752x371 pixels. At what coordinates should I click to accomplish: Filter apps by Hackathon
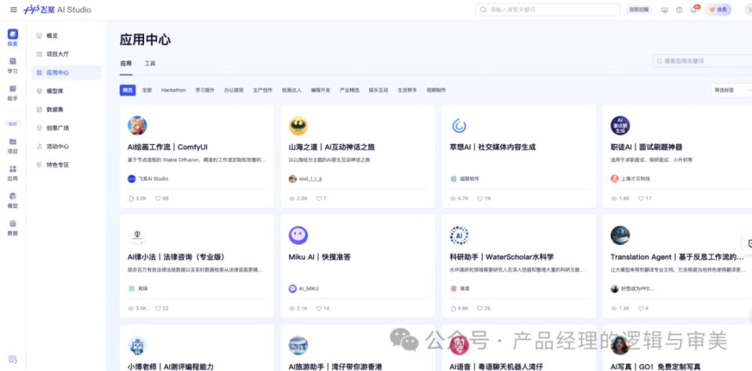174,90
